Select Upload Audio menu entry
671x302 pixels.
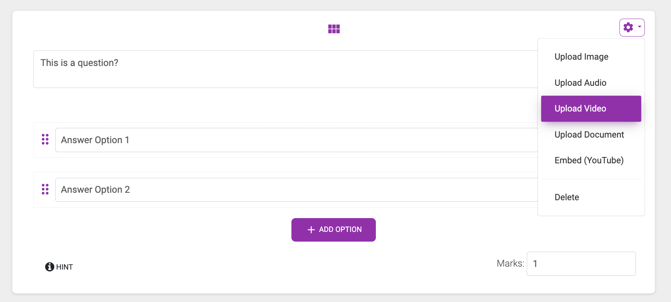coord(580,83)
